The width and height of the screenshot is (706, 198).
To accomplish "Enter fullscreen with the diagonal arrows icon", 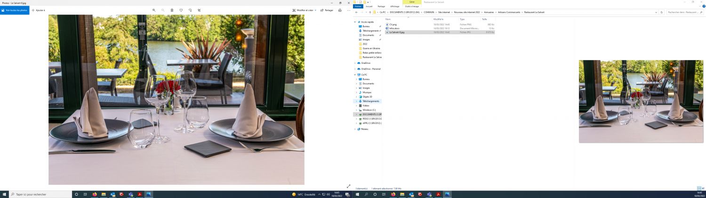I will point(348,186).
